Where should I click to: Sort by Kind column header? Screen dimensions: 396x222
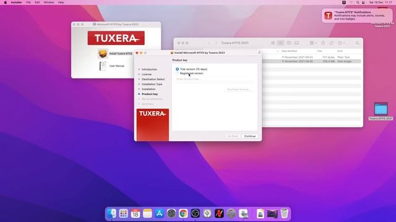click(x=340, y=51)
